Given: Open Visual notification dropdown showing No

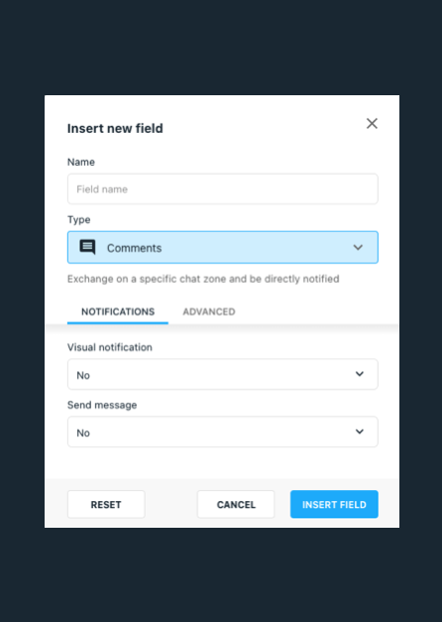Looking at the screenshot, I should [223, 374].
